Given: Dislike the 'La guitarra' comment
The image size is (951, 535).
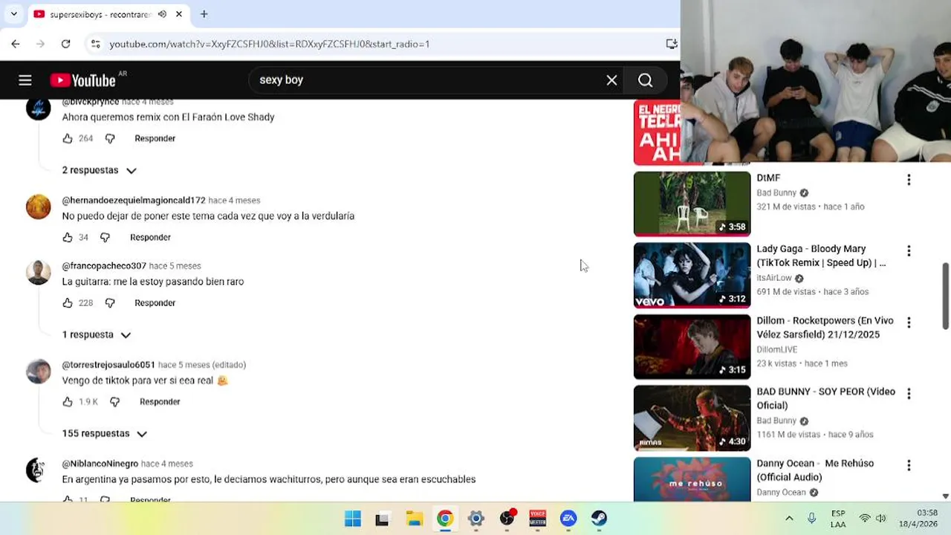Looking at the screenshot, I should (110, 302).
